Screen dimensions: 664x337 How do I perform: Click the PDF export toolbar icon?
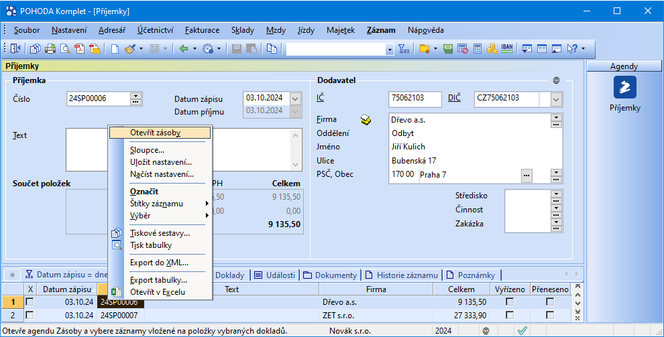pyautogui.click(x=80, y=49)
